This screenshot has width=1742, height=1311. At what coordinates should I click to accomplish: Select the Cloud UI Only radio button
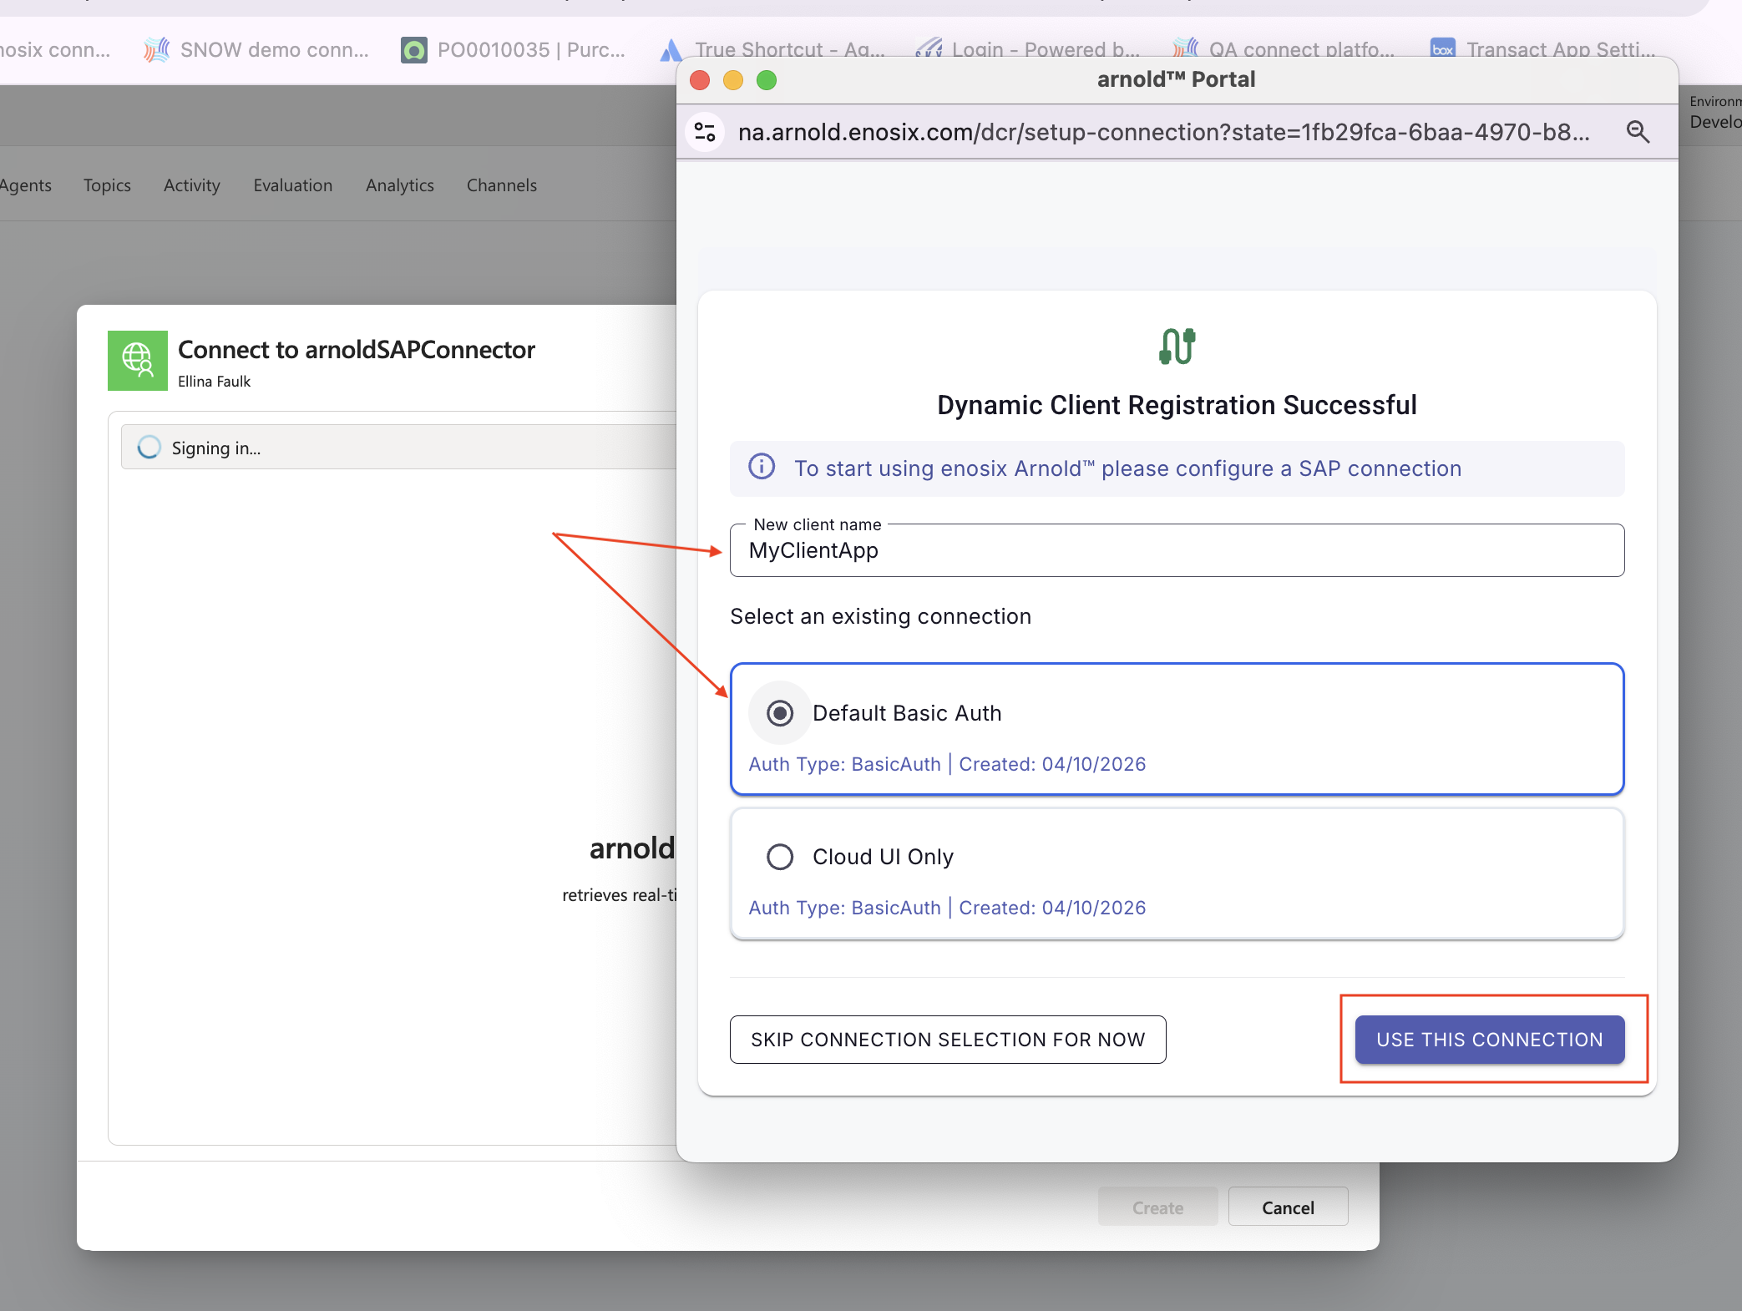(780, 857)
